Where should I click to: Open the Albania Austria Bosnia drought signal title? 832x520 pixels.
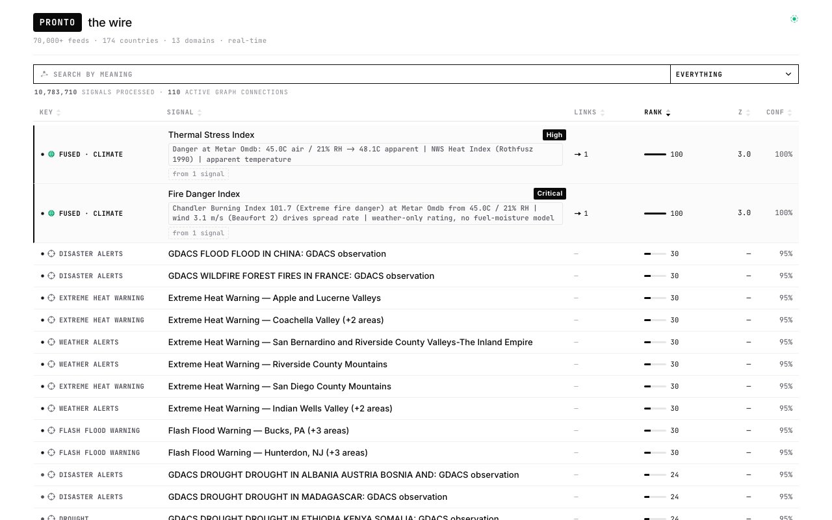[x=343, y=474]
